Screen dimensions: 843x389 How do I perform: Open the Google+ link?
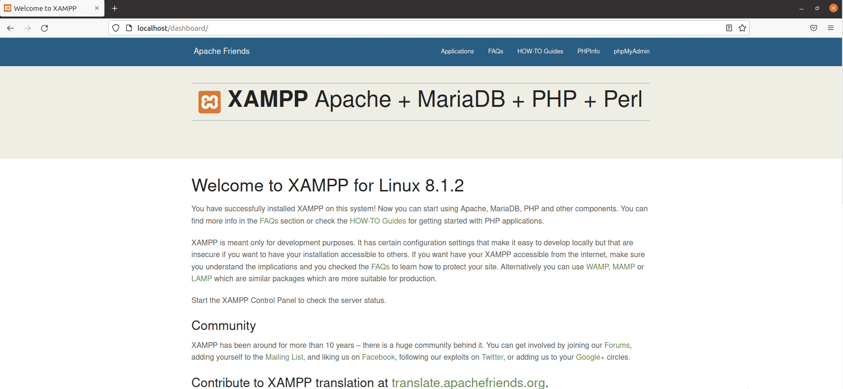590,357
